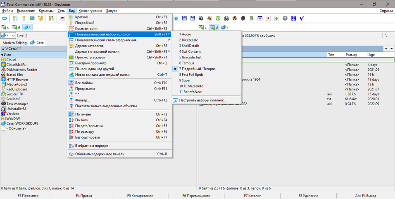Toggle Показать только выделенные объекты
Screen dimensions: 395x199
[120, 106]
